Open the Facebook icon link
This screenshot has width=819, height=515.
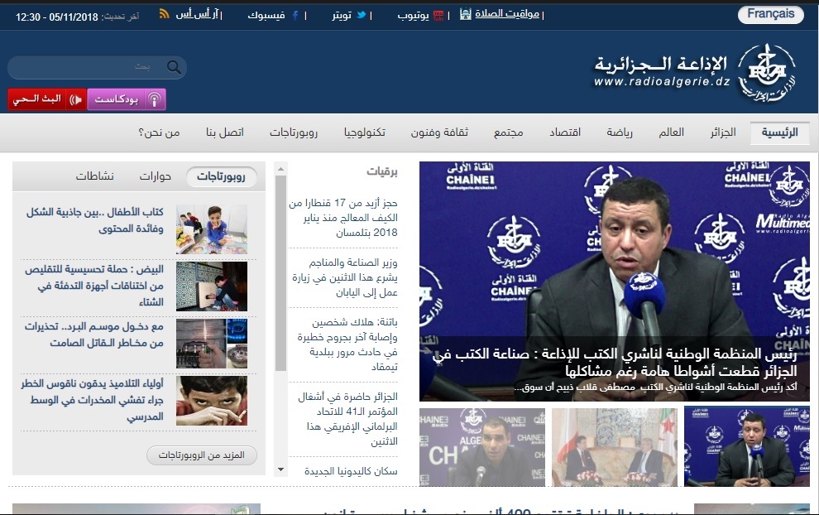pyautogui.click(x=295, y=15)
